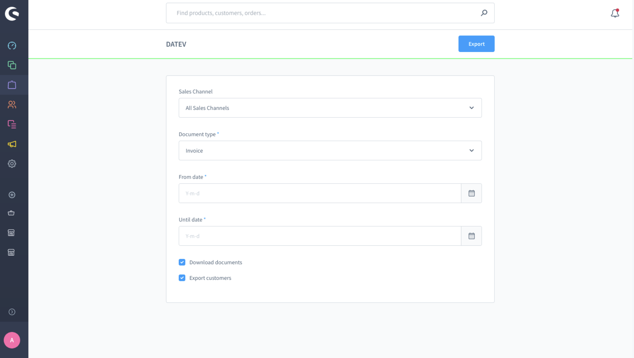Expand the Document type dropdown
Image resolution: width=634 pixels, height=358 pixels.
point(330,150)
